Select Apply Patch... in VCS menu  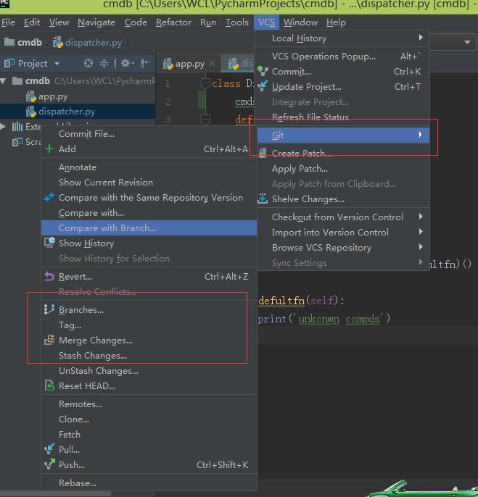pos(343,169)
